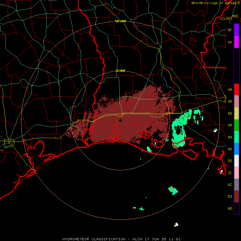241x241 pixels.
Task: Click the KLCH radar site black dot
Action: (x=120, y=120)
